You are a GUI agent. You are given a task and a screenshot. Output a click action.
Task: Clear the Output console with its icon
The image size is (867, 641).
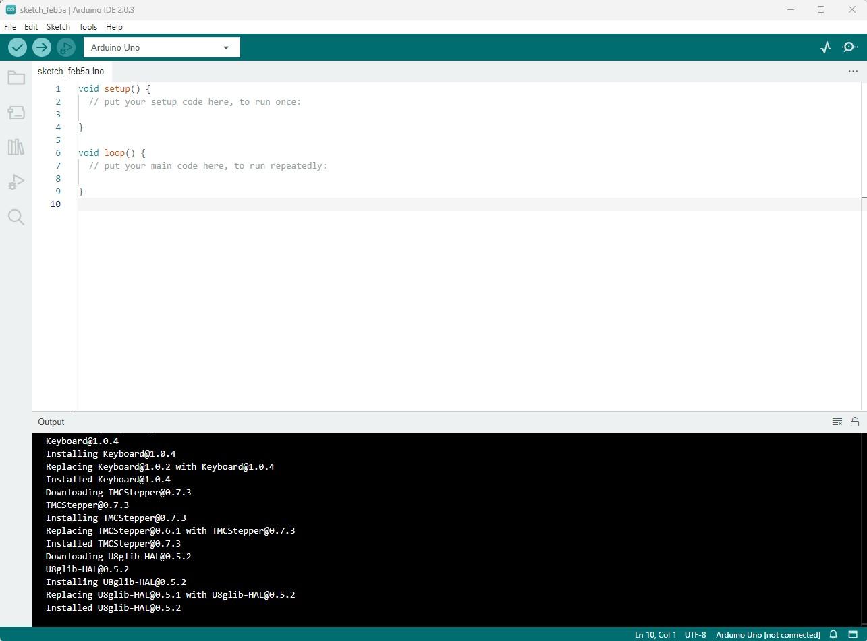837,422
